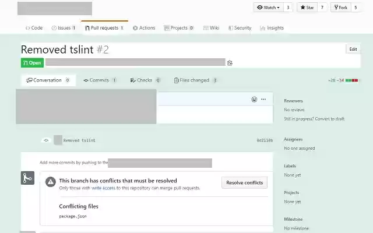The width and height of the screenshot is (373, 233).
Task: Select package.json conflicting file text
Action: (73, 216)
